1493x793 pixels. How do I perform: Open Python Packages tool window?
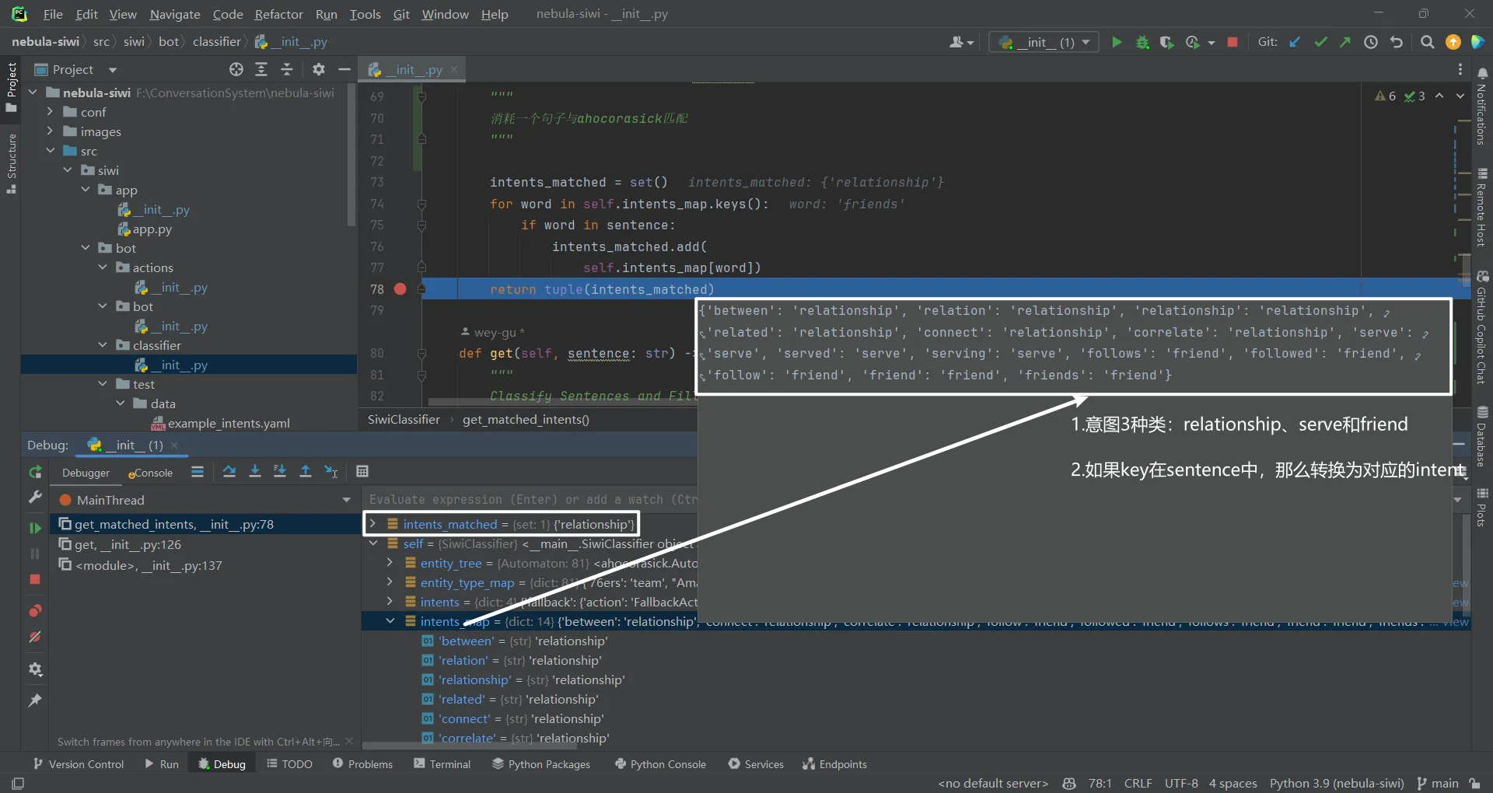pos(541,764)
